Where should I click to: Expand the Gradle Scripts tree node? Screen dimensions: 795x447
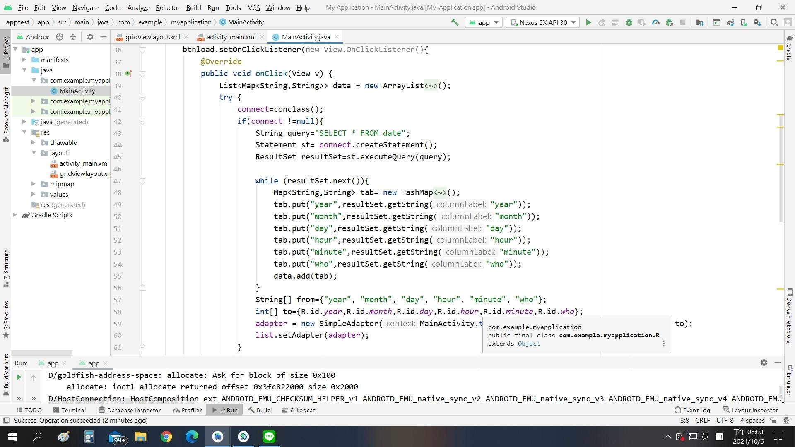[15, 215]
